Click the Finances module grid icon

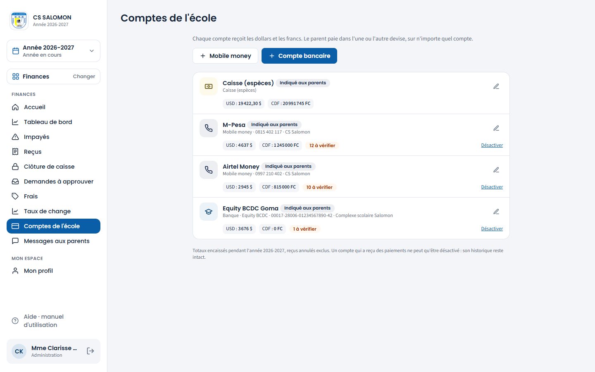pyautogui.click(x=16, y=76)
